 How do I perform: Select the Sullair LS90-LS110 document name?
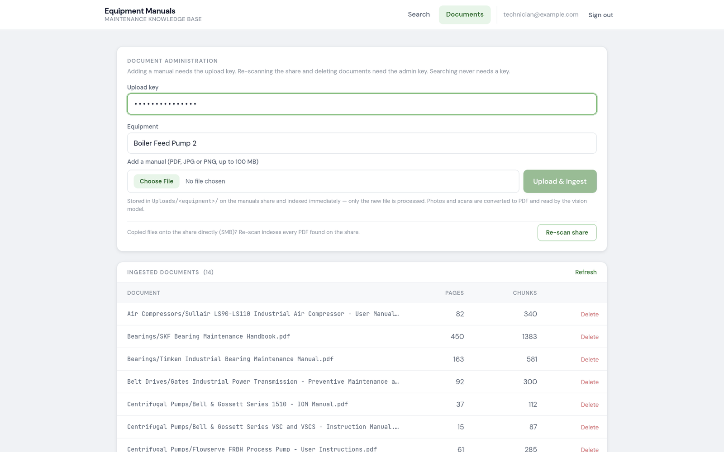263,314
